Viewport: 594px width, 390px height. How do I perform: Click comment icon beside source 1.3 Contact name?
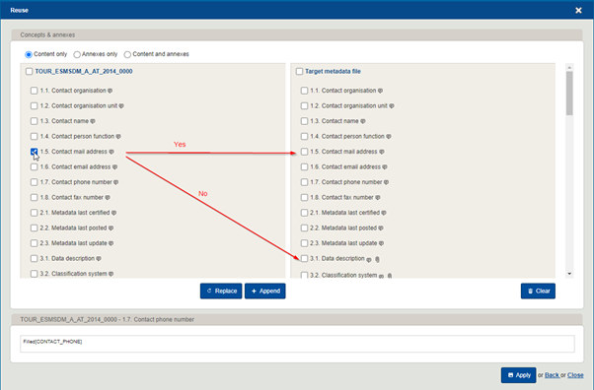(93, 121)
